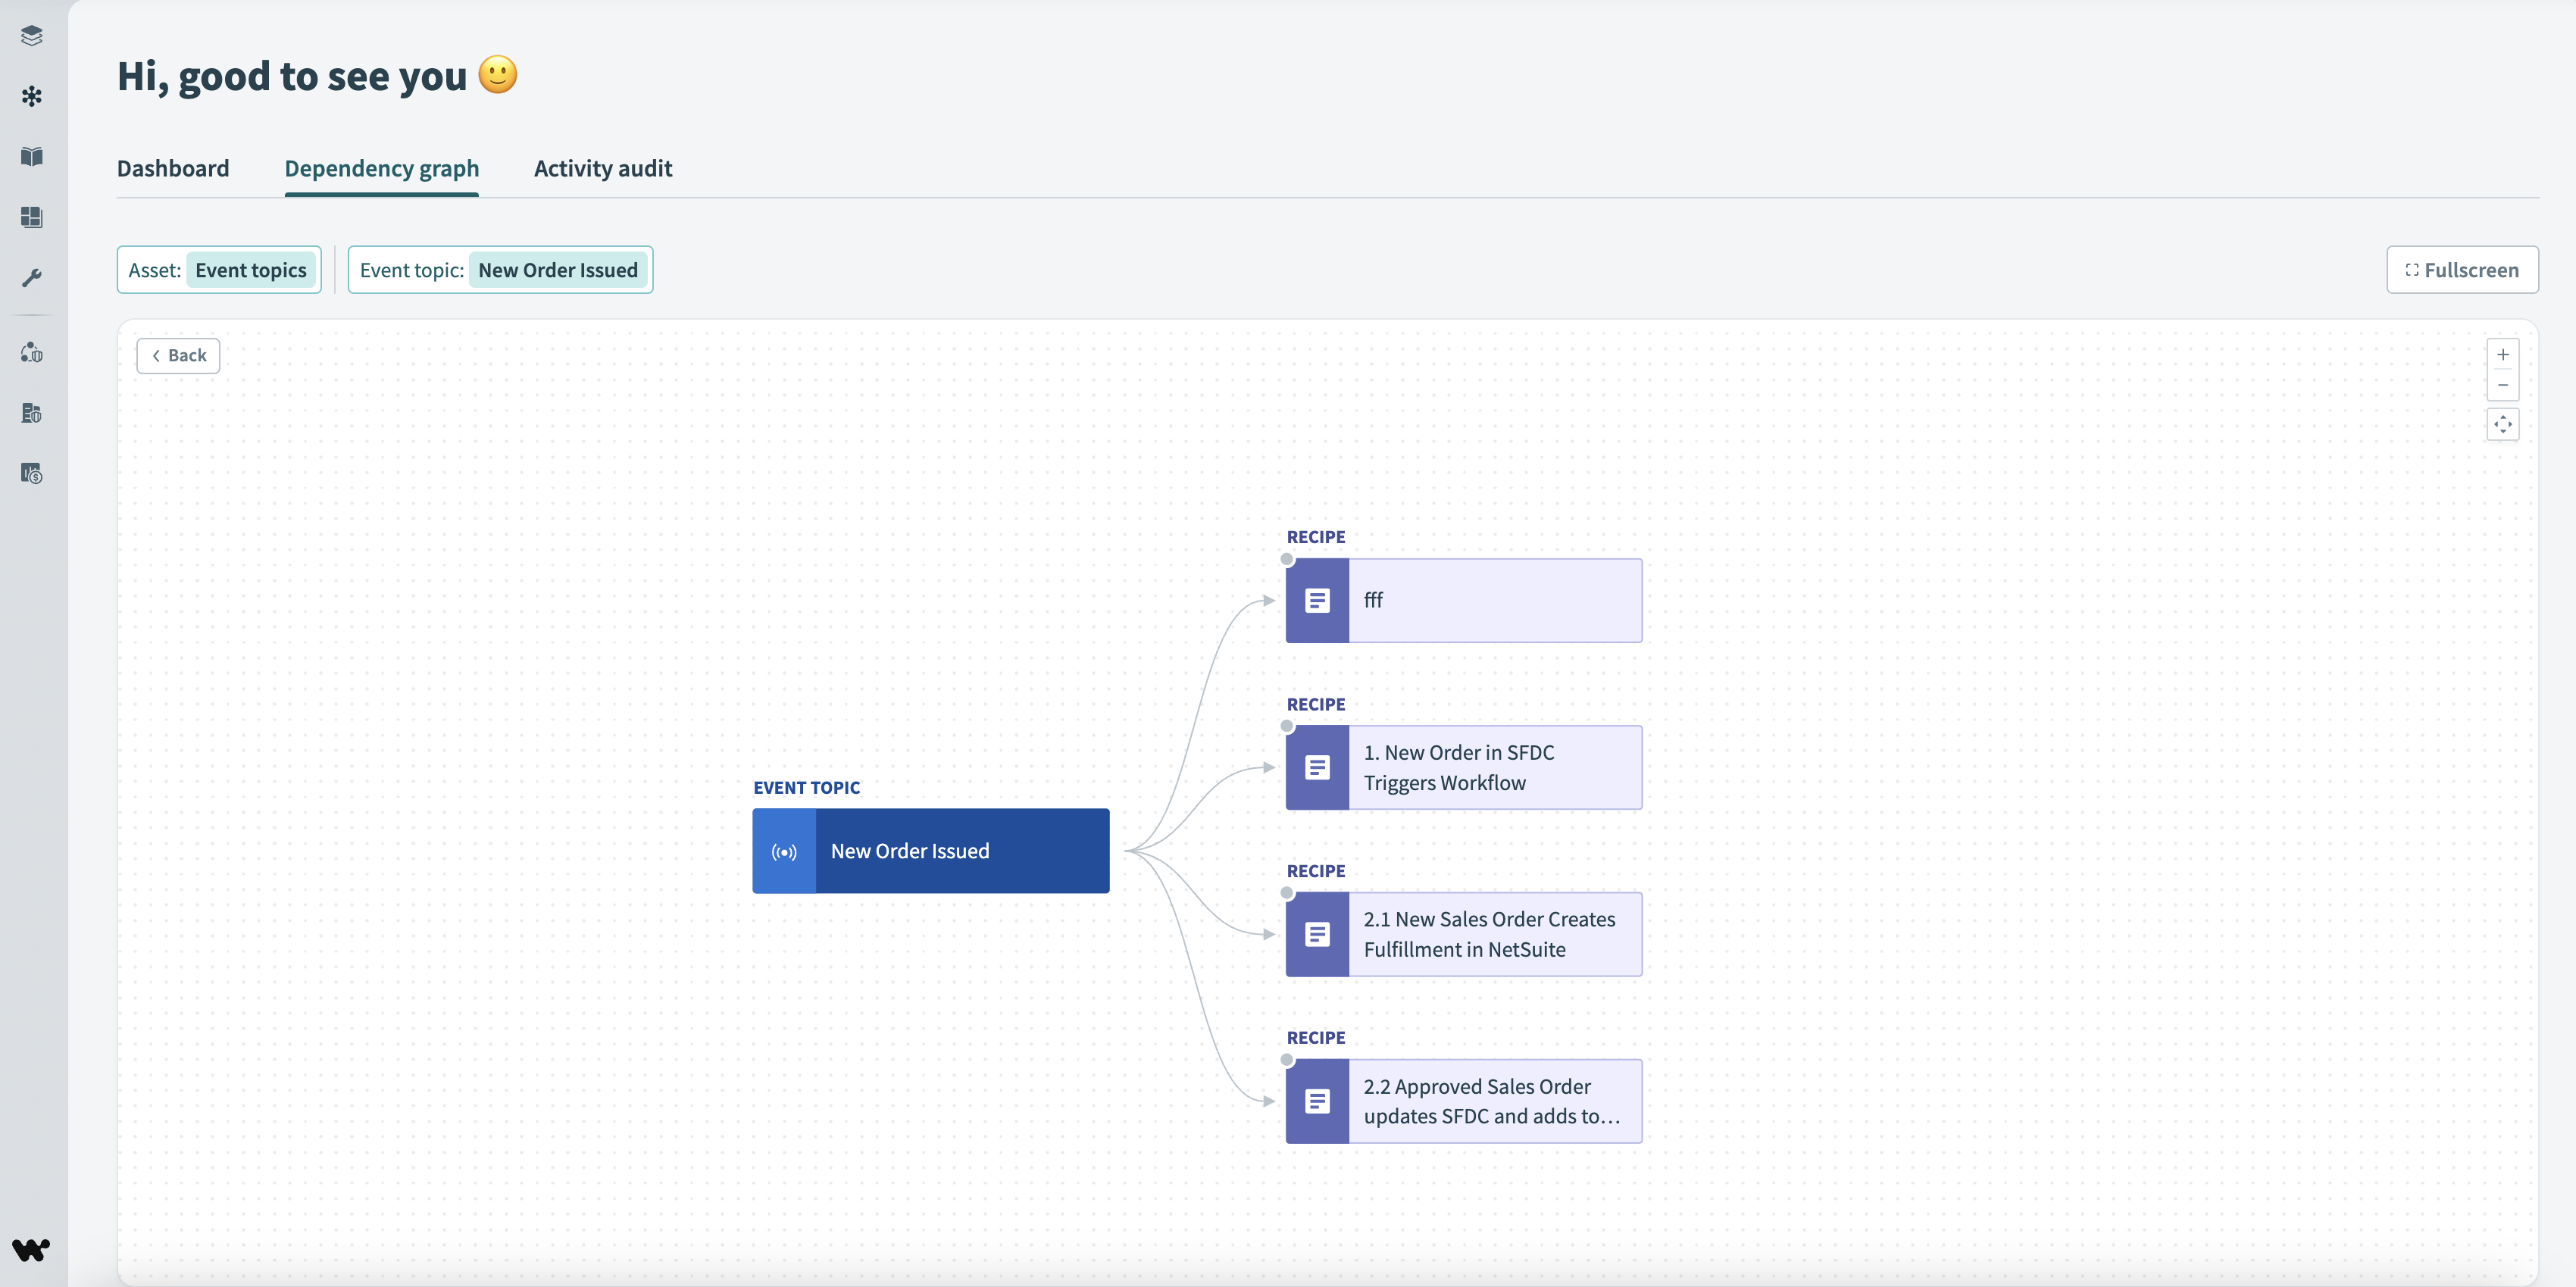Switch to the Dashboard tab
Viewport: 2576px width, 1287px height.
(x=173, y=168)
